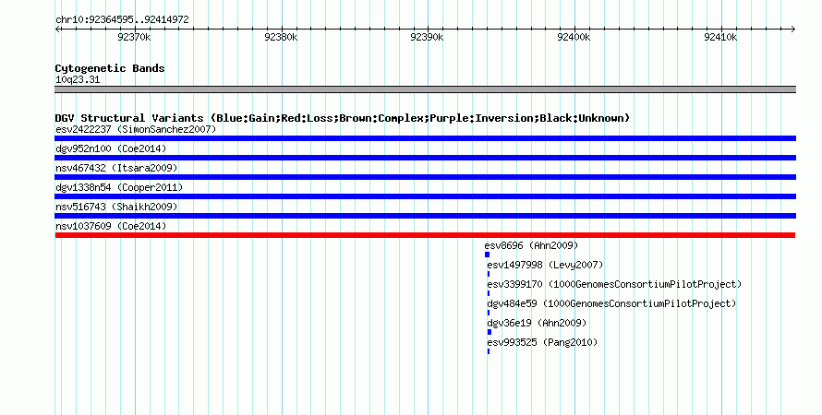Click the 92400k ruler tick label

[574, 37]
